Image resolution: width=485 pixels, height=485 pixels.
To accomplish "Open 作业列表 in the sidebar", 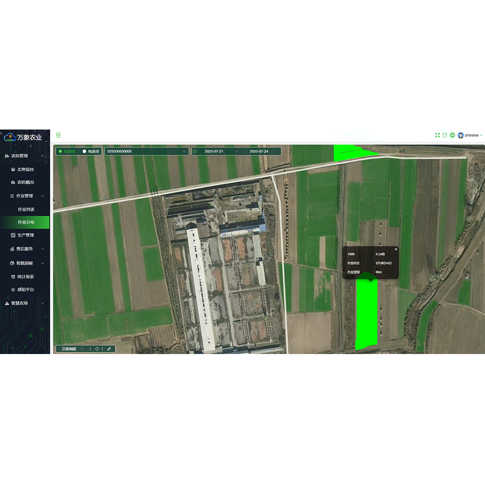I will click(x=26, y=210).
